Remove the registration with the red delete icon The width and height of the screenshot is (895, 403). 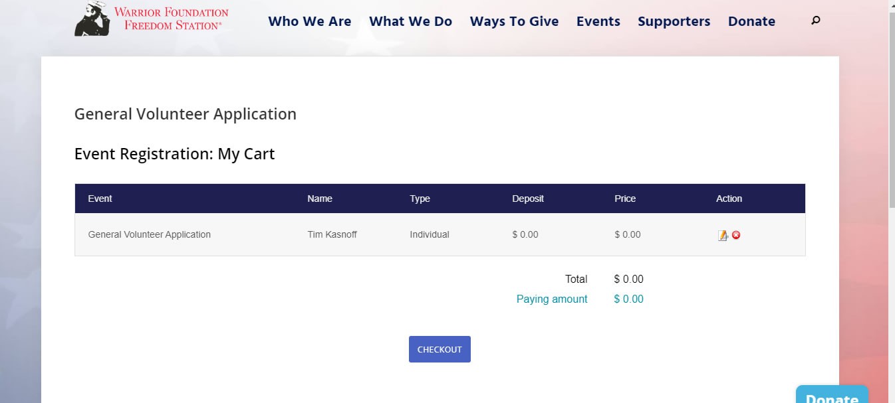736,235
